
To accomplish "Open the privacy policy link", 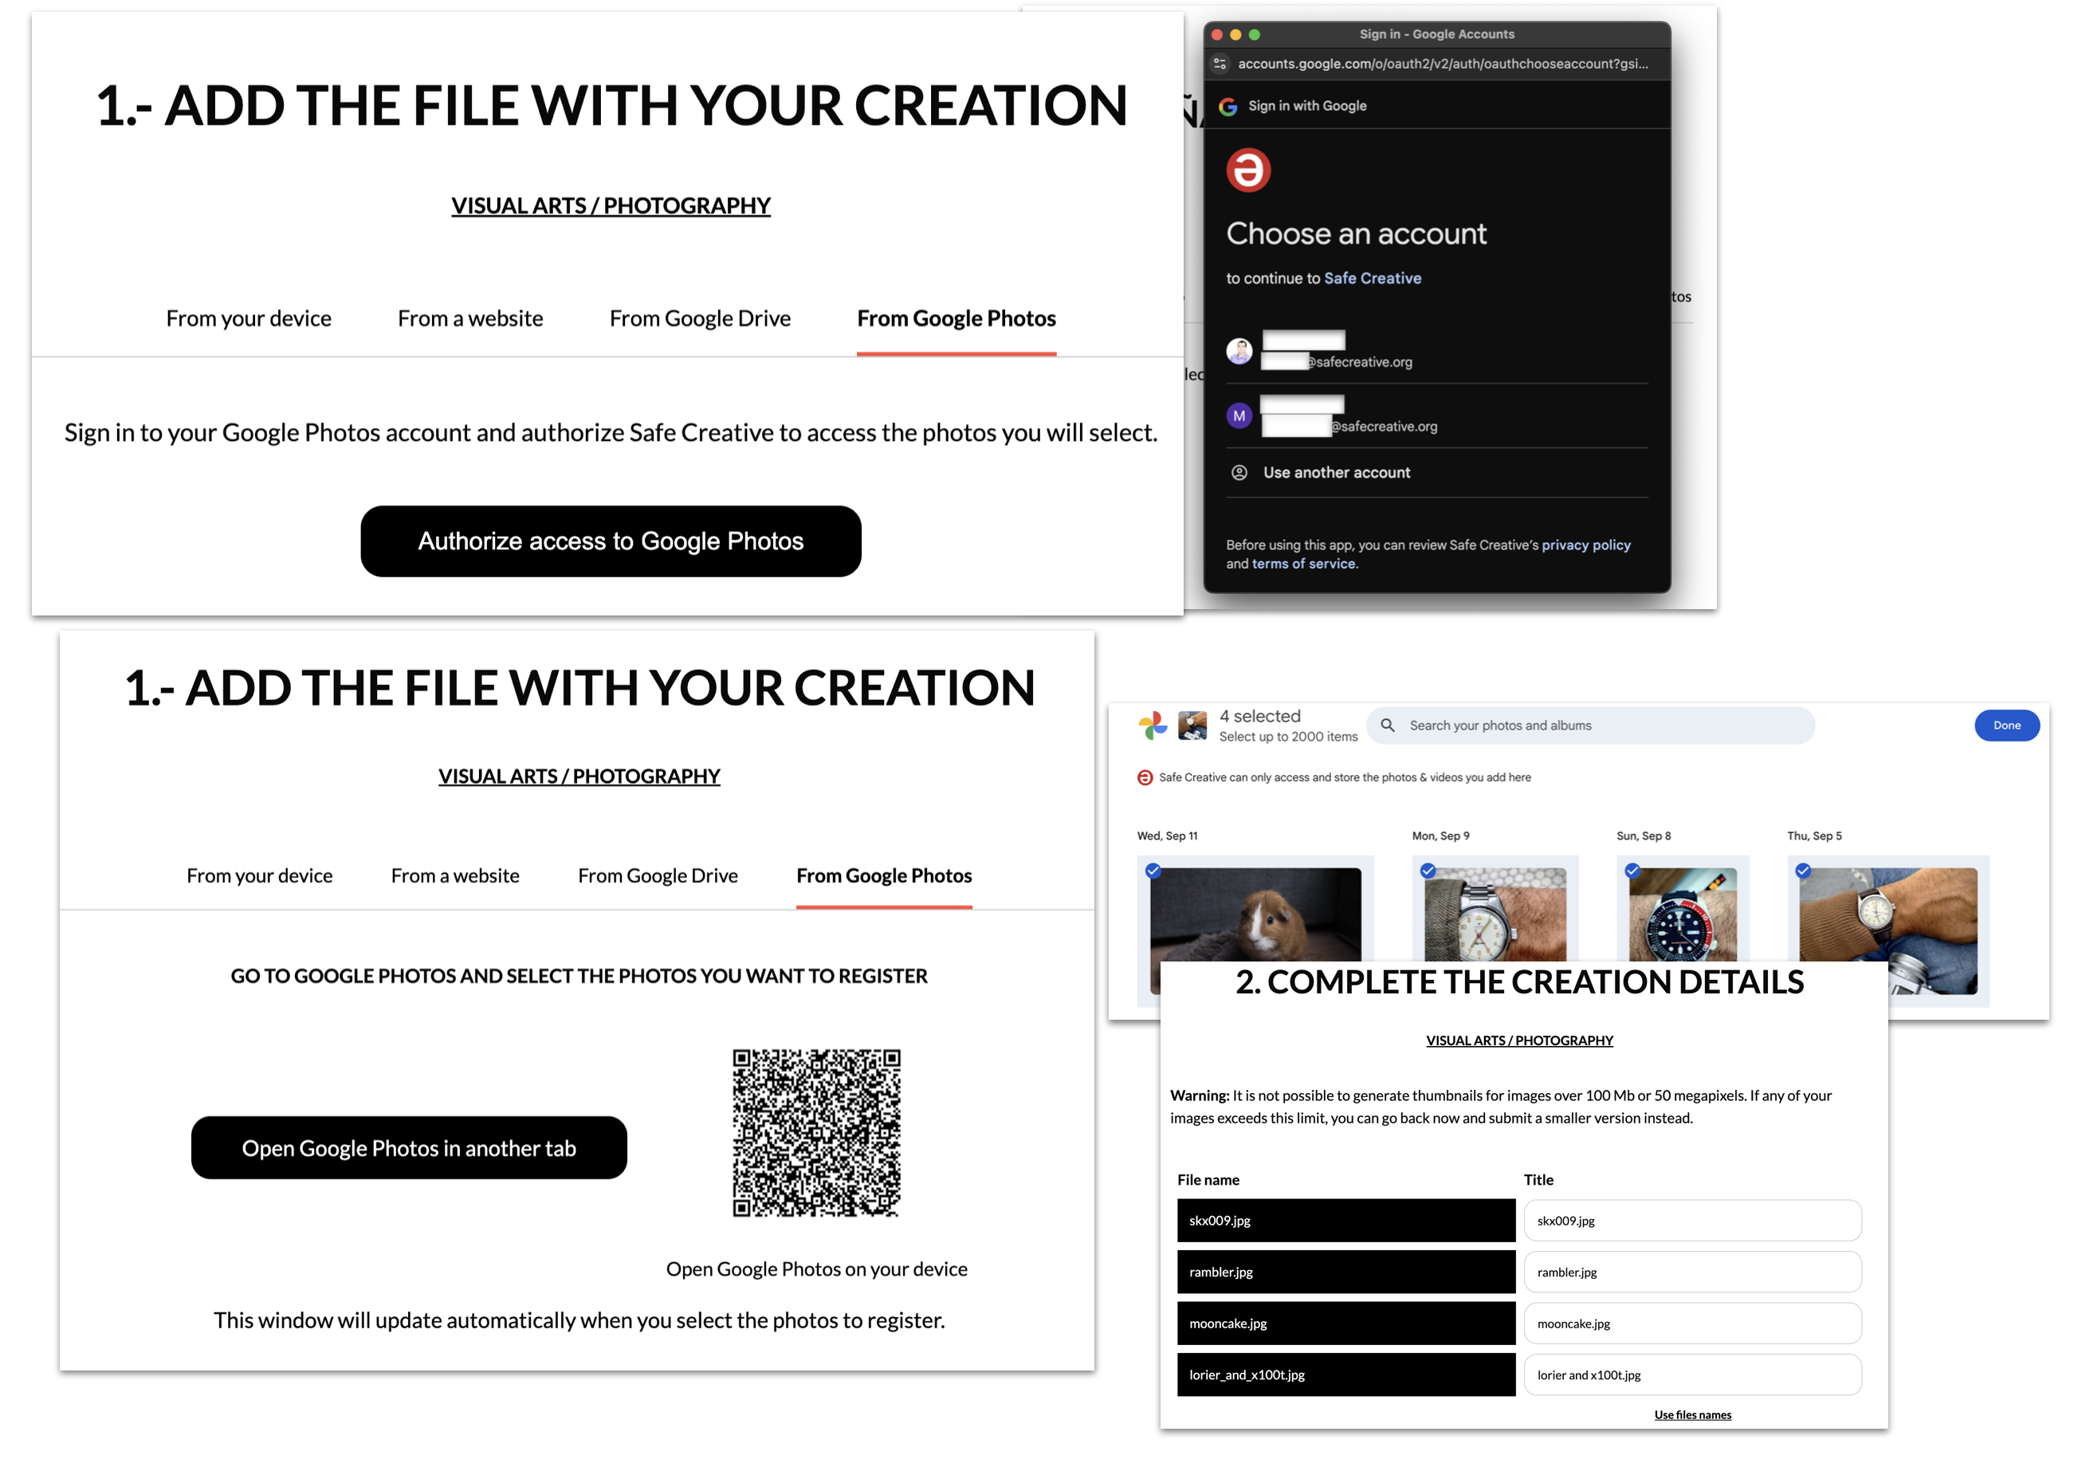I will (1585, 545).
